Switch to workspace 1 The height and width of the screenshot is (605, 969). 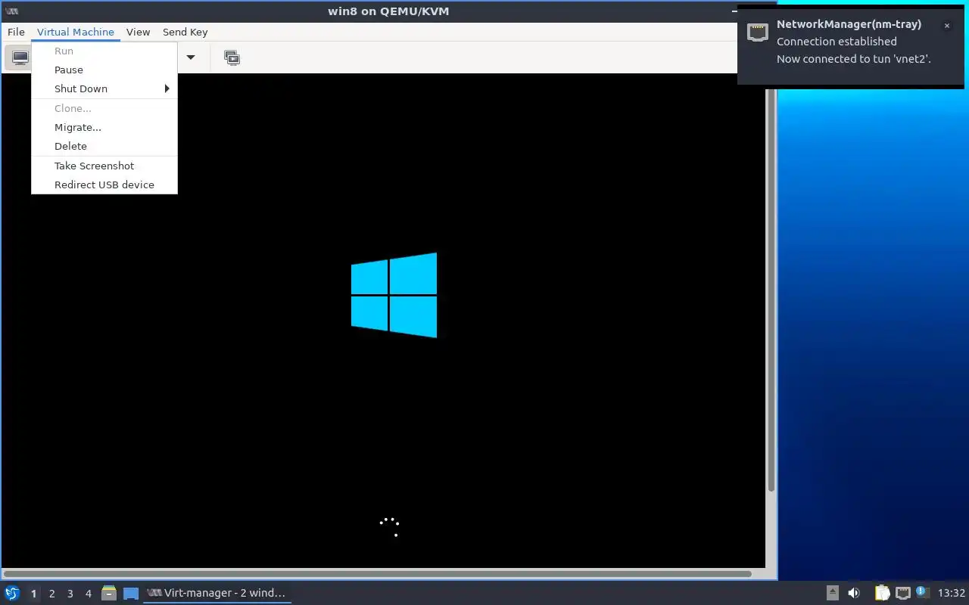33,594
